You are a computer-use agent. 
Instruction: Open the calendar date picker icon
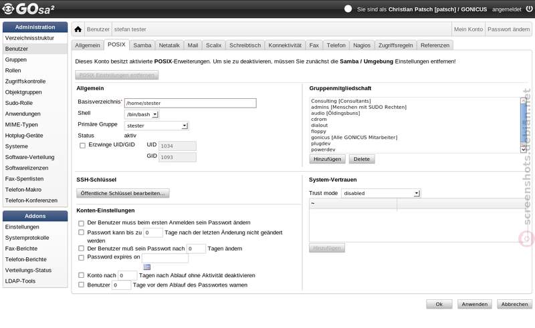(146, 267)
